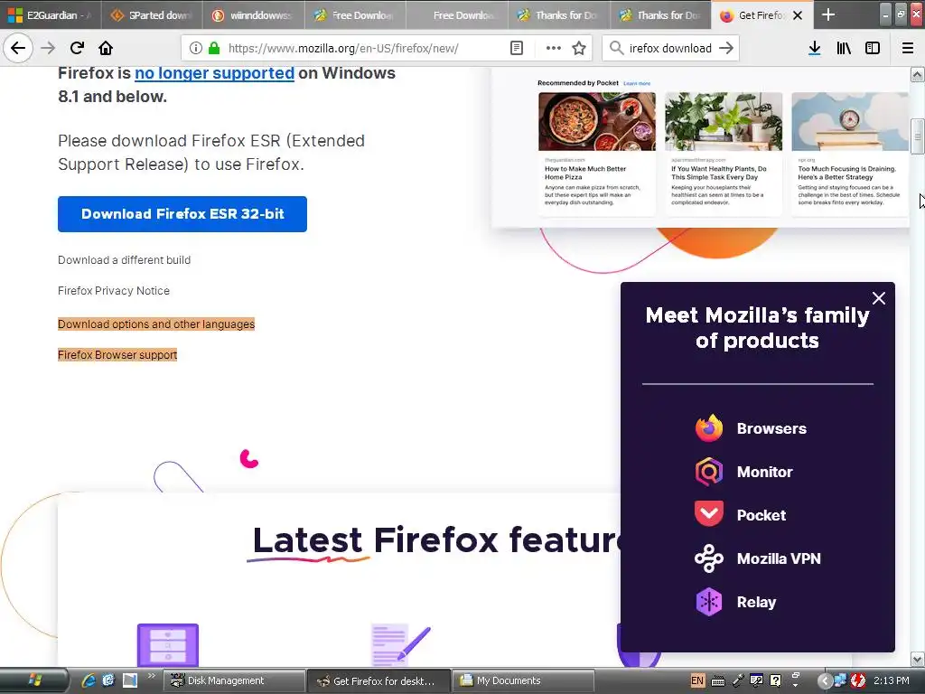Expand the quick launch overflow chevron

(151, 676)
